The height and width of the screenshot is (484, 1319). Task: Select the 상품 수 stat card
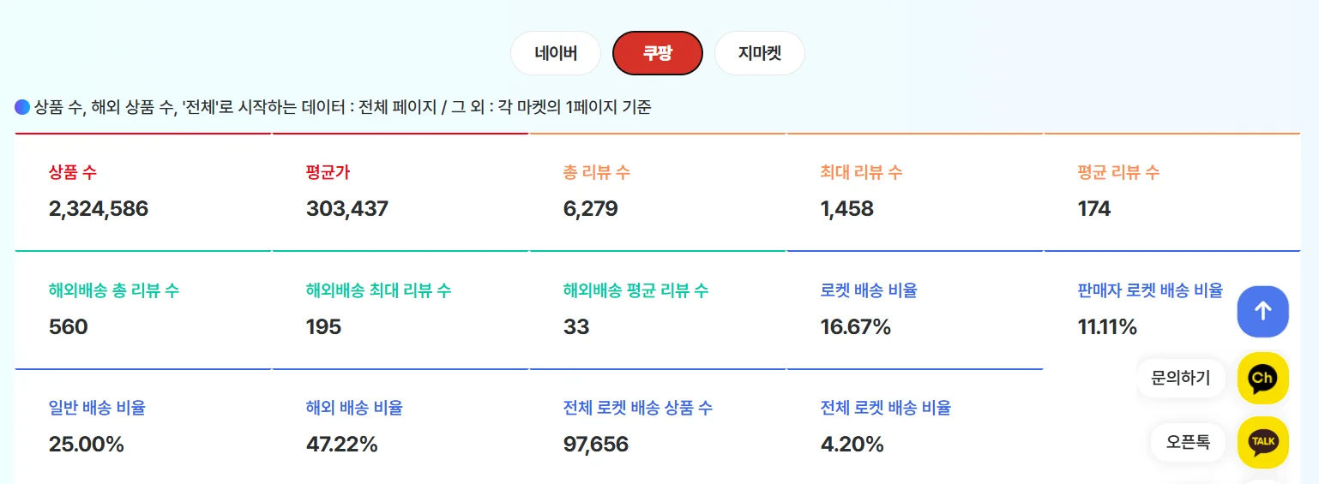point(142,192)
